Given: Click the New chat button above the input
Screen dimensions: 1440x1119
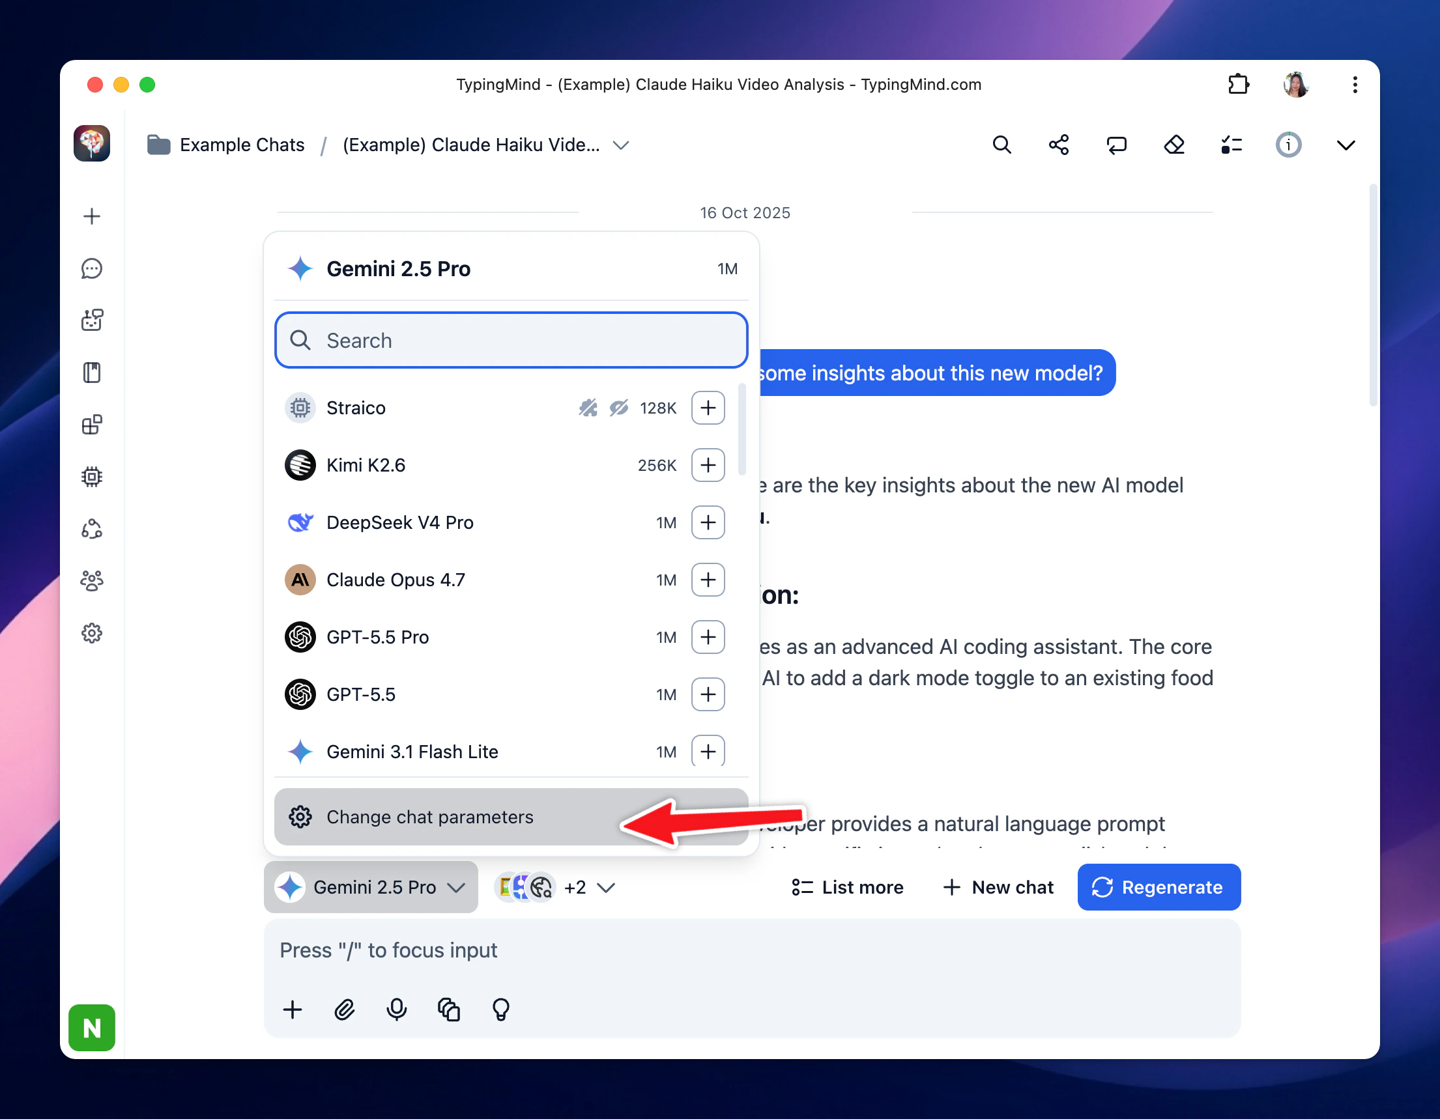Looking at the screenshot, I should pos(998,887).
